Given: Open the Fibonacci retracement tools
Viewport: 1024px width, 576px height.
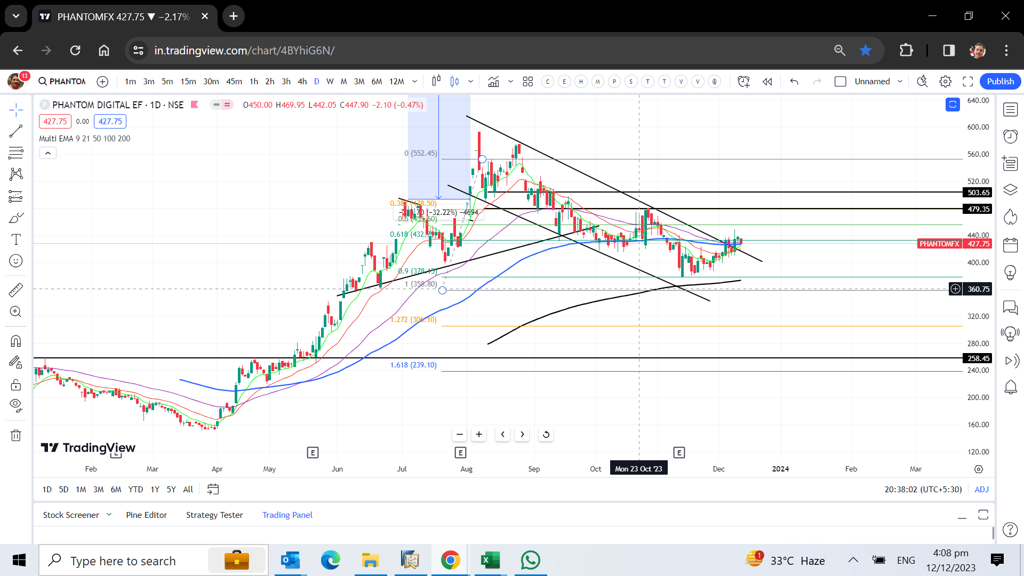Looking at the screenshot, I should [16, 153].
